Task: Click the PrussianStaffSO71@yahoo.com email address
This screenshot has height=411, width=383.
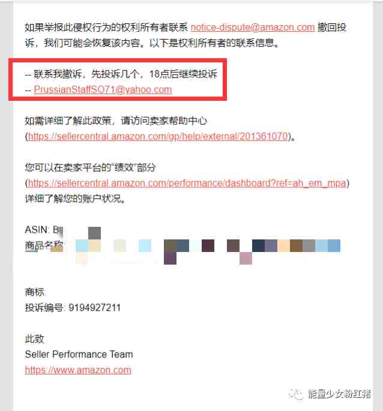Action: tap(103, 89)
